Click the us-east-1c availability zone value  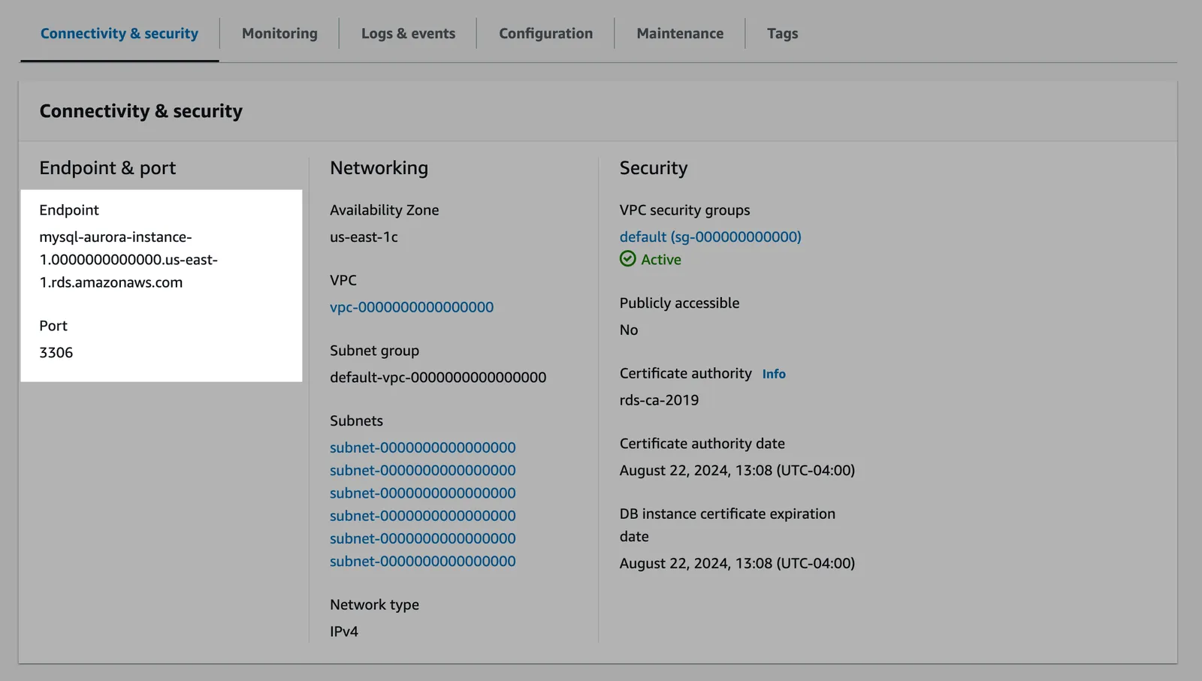point(364,237)
